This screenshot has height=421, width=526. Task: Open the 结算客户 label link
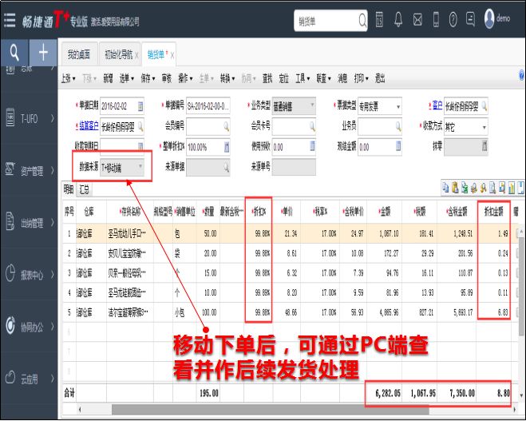click(x=89, y=125)
